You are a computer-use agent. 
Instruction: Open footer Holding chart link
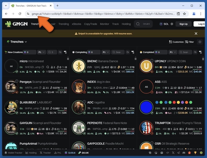(31, 153)
